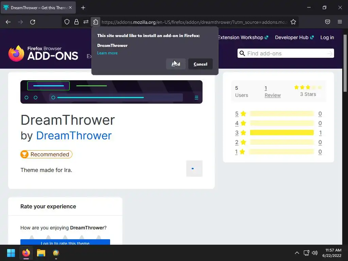Click the search magnifier icon

[x=242, y=53]
